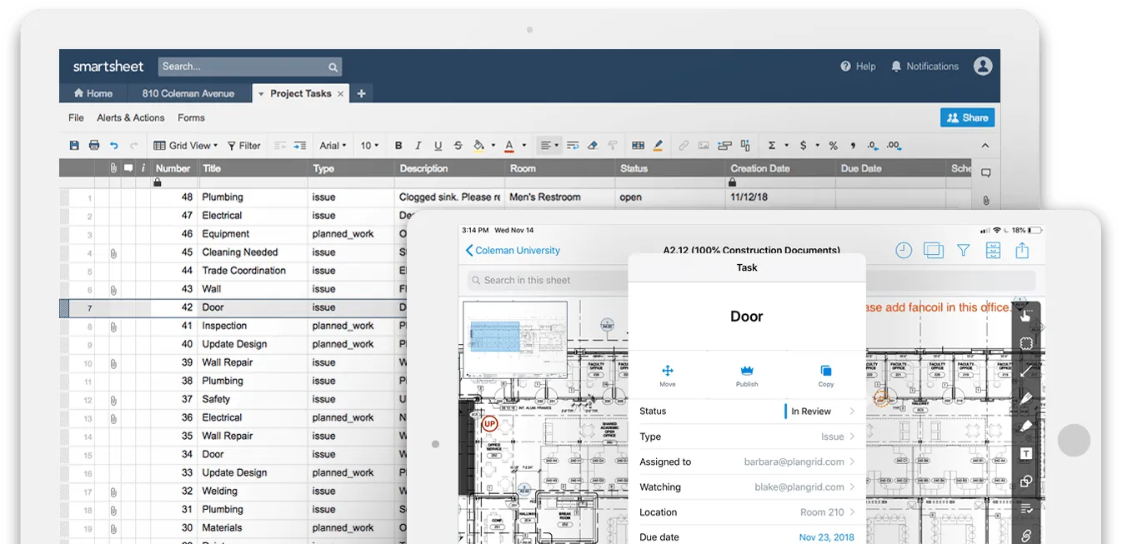Screen dimensions: 1122x544
Task: Select the shapes tool in PlanGrid
Action: tap(1026, 481)
